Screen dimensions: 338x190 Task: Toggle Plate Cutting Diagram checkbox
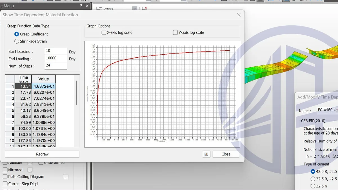pos(5,177)
